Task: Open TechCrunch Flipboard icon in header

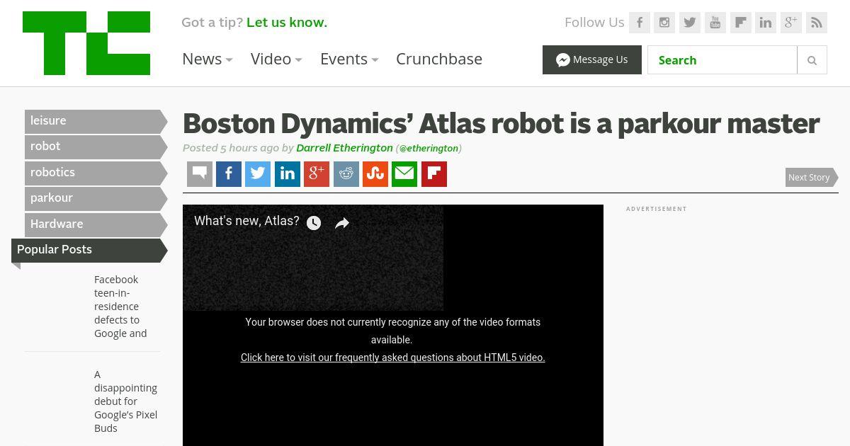Action: 740,23
